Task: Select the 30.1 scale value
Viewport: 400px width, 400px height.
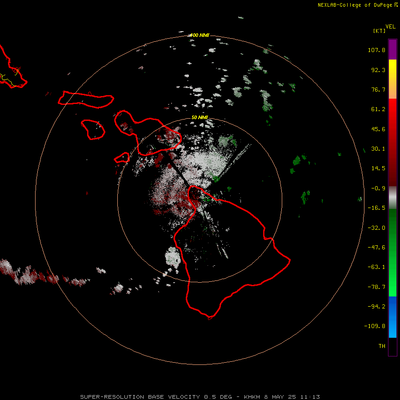Action: (x=378, y=149)
